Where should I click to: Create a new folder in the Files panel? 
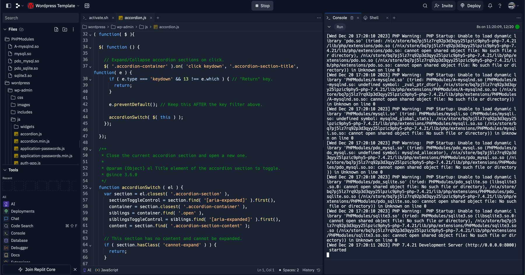(x=64, y=29)
